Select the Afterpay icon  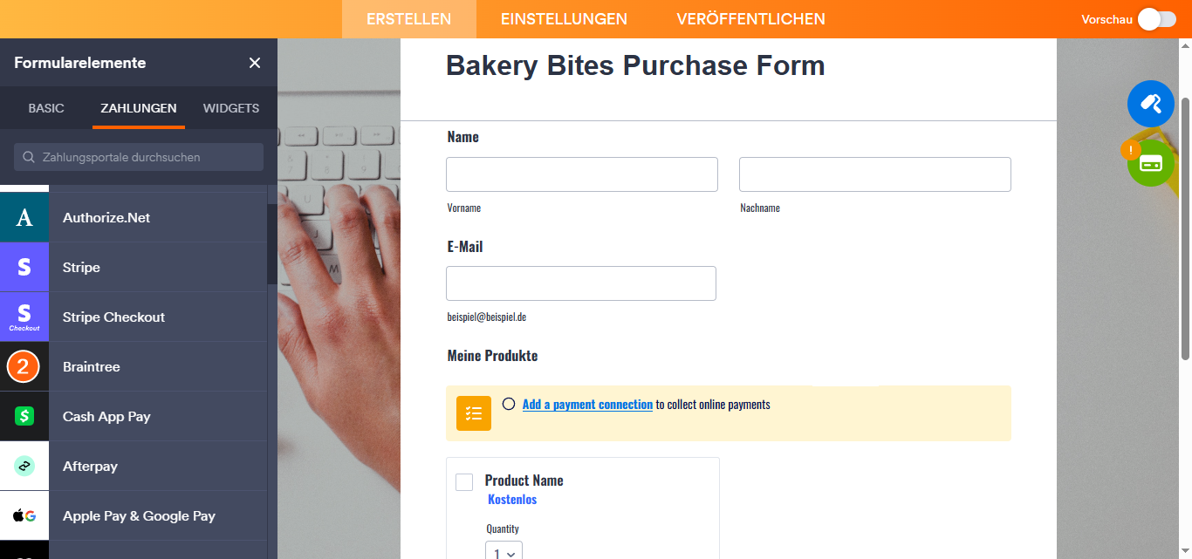(x=24, y=467)
